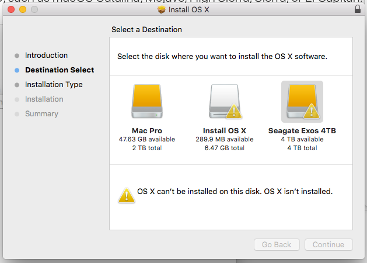Open the Installation Type step
Screen dimensions: 367x263
tap(53, 85)
